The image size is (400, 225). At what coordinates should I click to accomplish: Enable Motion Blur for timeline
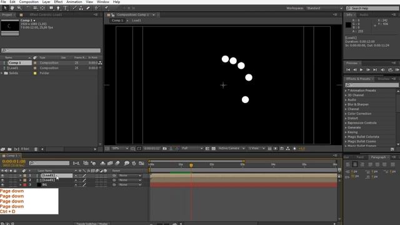tap(117, 163)
